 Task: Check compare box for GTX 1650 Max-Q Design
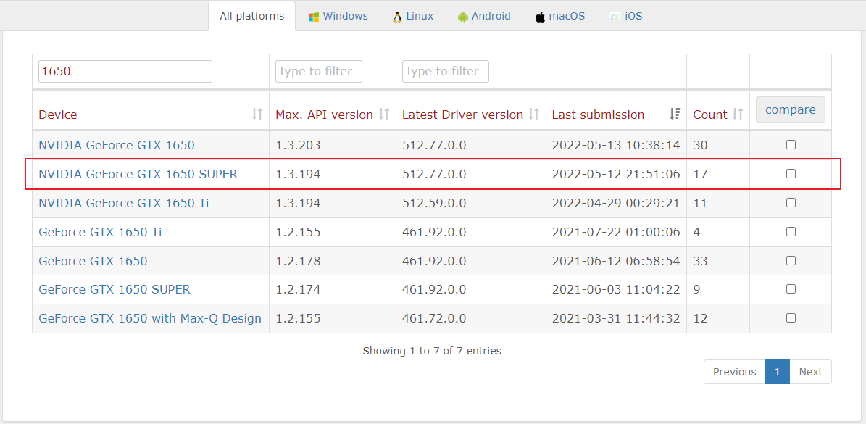[791, 318]
